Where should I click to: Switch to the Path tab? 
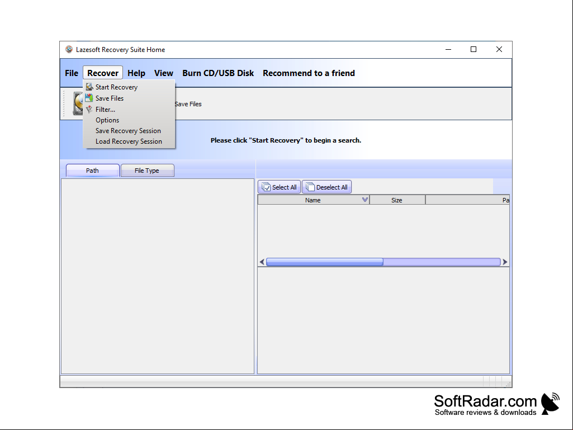click(92, 171)
